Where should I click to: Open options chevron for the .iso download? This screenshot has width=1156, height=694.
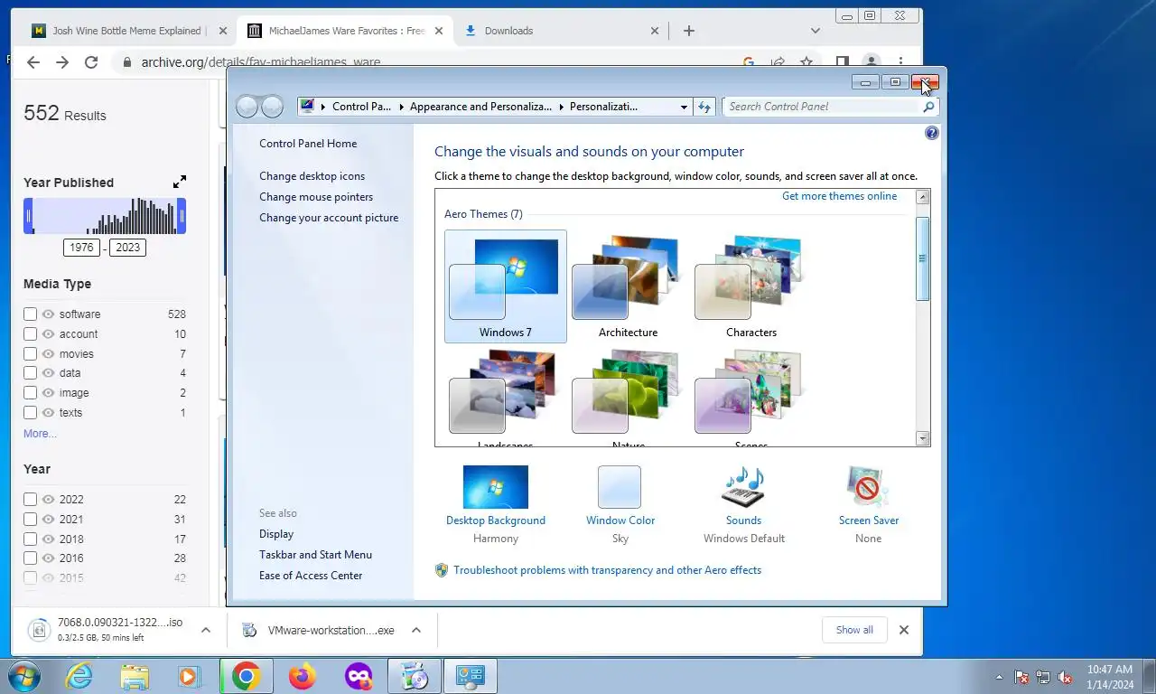pos(206,630)
